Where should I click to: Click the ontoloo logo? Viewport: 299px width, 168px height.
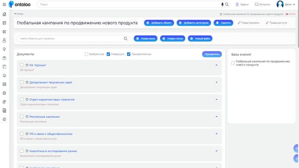[x=20, y=4]
